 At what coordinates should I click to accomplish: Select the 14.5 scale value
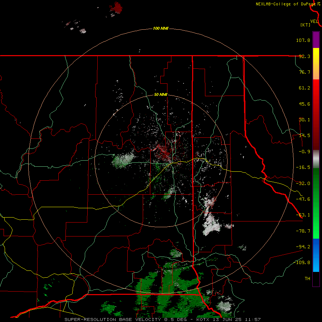304,136
